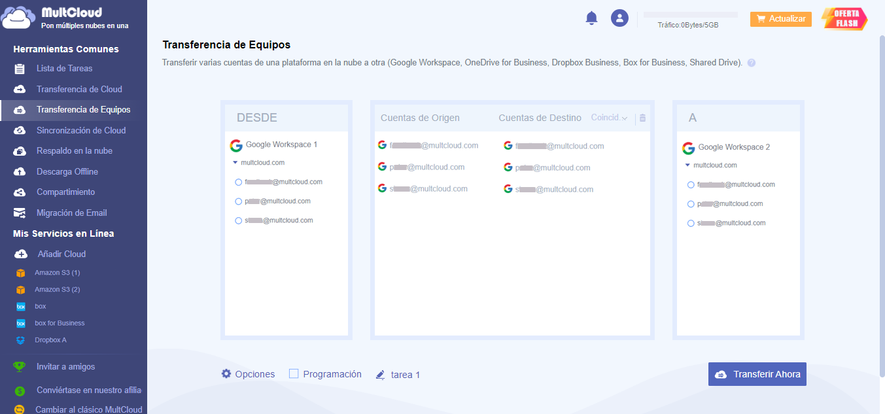Select first account radio under Google Workspace 1
Image resolution: width=885 pixels, height=414 pixels.
[x=239, y=182]
